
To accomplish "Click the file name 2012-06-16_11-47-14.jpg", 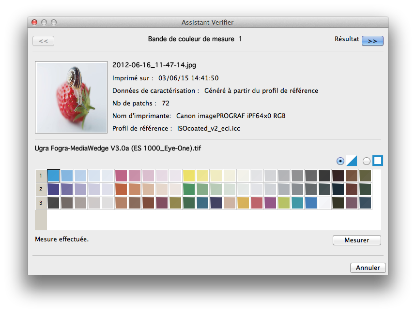I will (x=154, y=65).
